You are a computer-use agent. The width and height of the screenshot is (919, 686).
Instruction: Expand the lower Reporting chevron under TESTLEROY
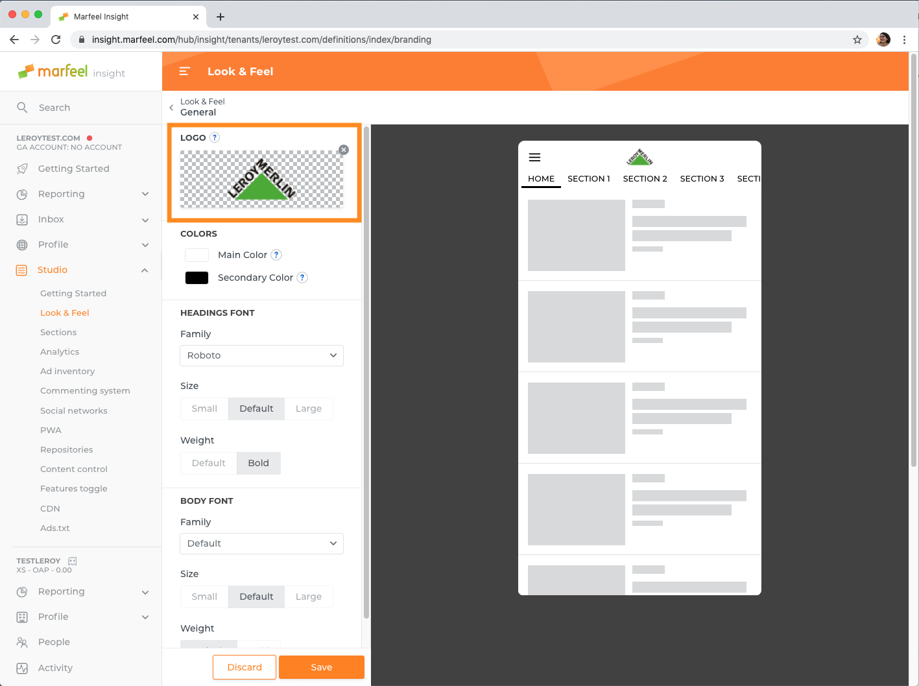(145, 592)
